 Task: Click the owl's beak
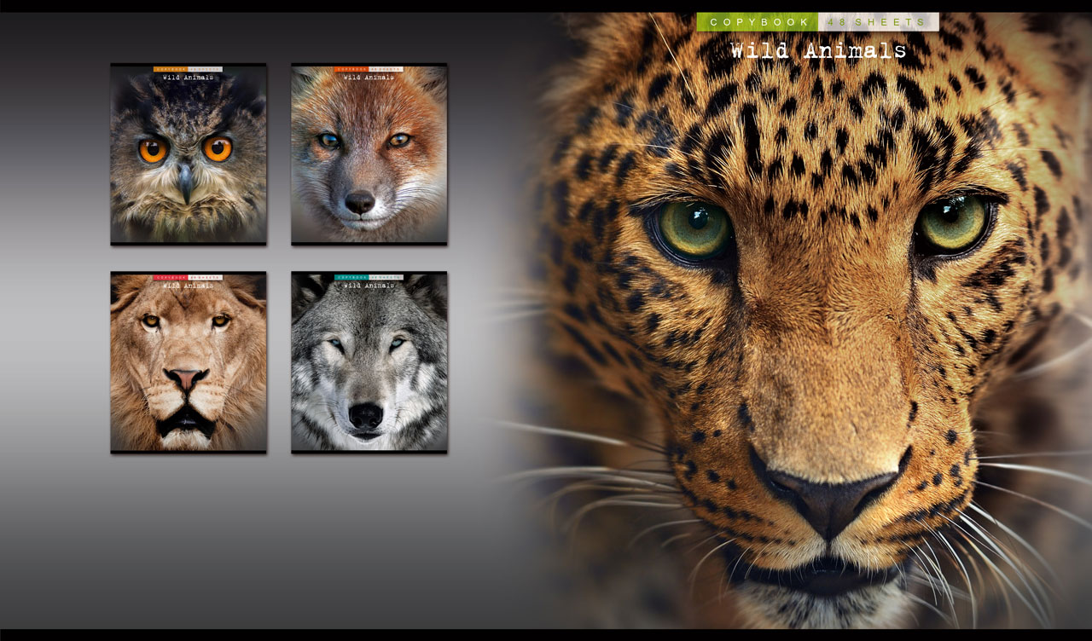click(x=186, y=180)
